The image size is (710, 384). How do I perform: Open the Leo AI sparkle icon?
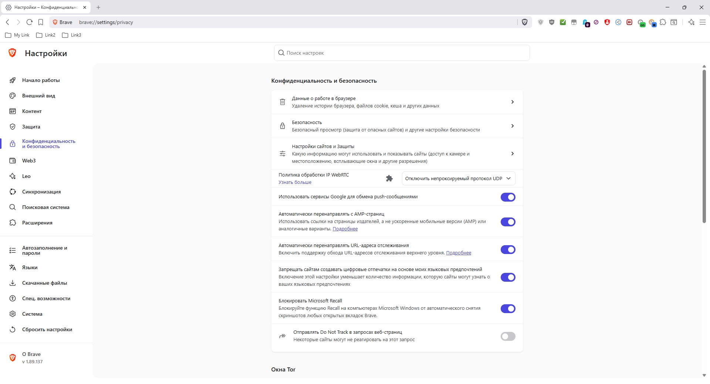click(691, 22)
